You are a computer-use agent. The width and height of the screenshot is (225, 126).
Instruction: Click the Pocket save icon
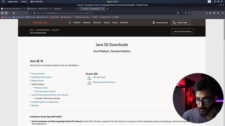click(186, 13)
